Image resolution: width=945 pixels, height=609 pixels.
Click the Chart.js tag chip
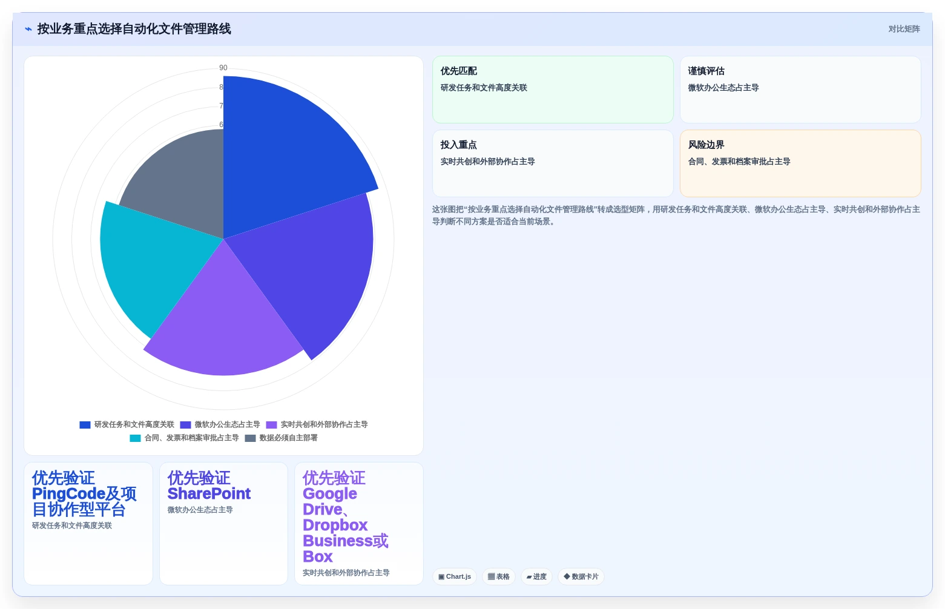(455, 577)
